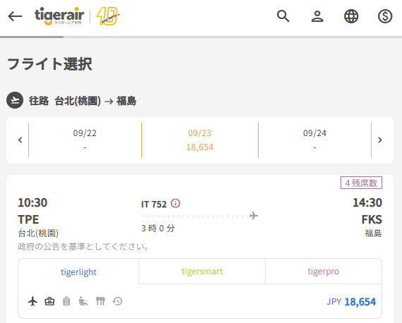Click the checked luggage suitcase icon
The image size is (402, 323).
pos(66,301)
